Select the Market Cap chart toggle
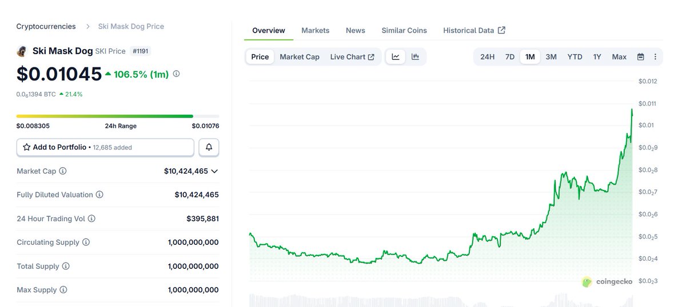 pos(300,57)
